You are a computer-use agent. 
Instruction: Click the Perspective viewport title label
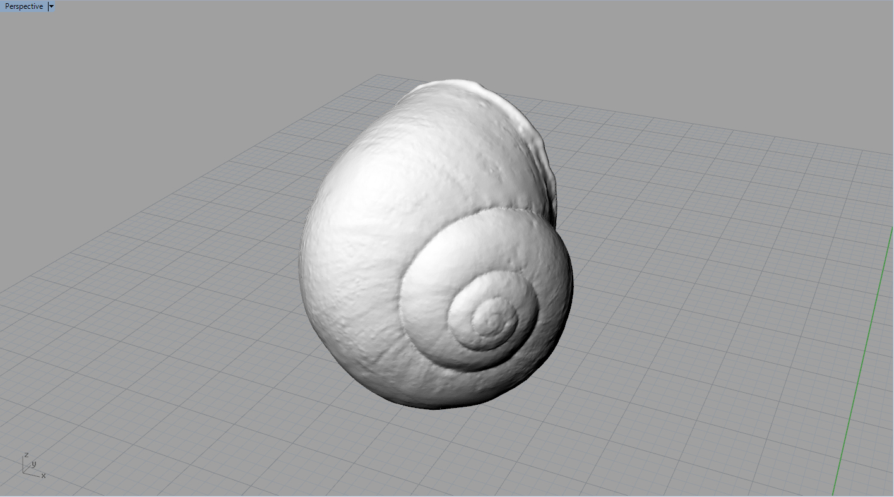pos(24,6)
